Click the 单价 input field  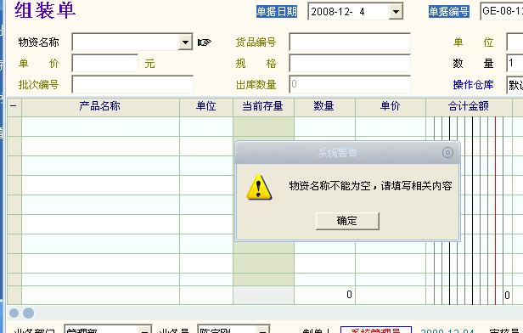[104, 63]
